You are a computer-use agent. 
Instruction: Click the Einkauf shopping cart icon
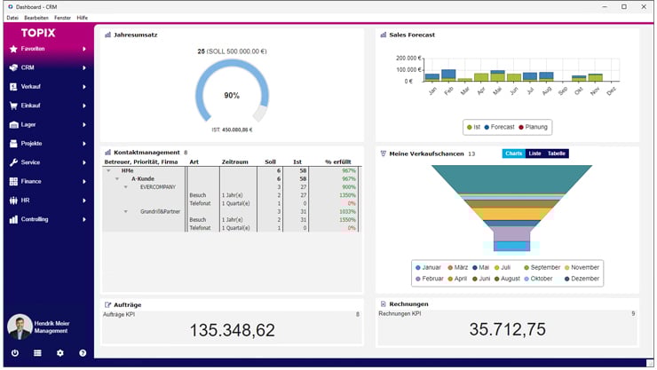click(13, 106)
